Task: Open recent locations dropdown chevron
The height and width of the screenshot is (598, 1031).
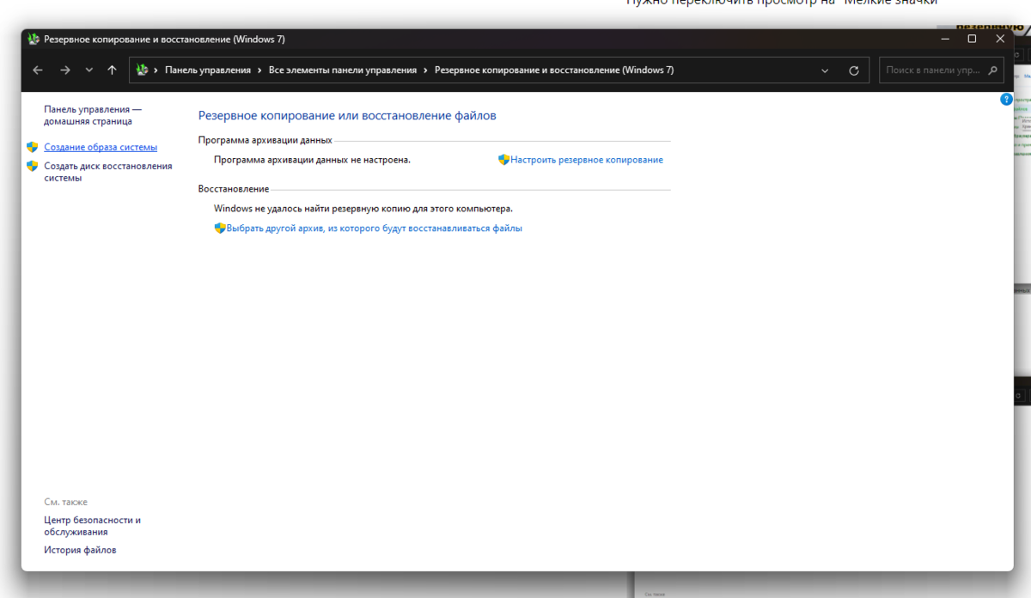Action: pyautogui.click(x=89, y=70)
